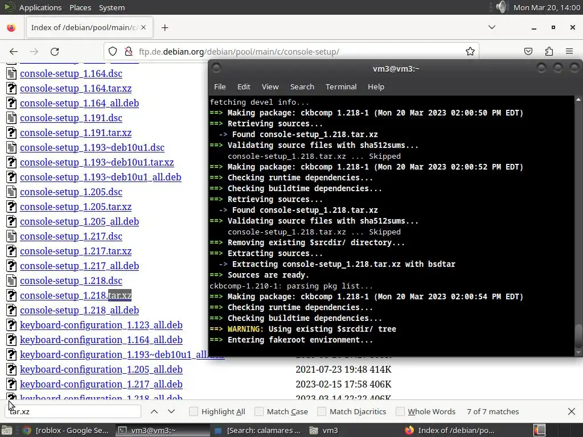The width and height of the screenshot is (583, 437).
Task: Open console-setup_1.218_all.deb link
Action: coord(79,310)
